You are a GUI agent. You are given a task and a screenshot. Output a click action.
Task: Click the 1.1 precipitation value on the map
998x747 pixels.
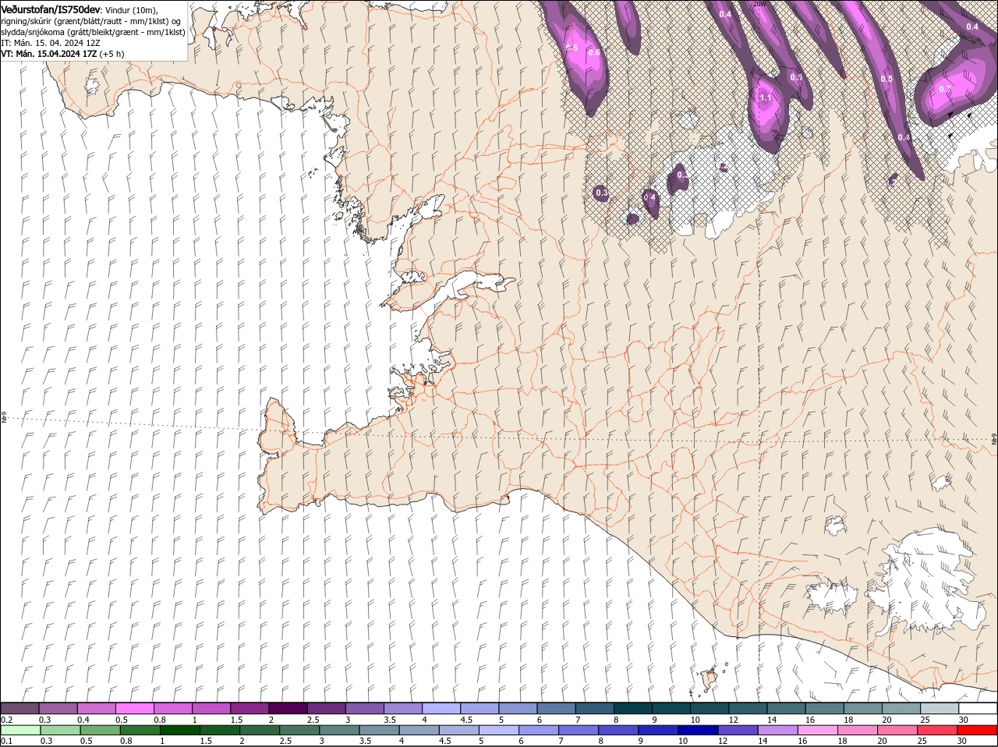pos(765,98)
